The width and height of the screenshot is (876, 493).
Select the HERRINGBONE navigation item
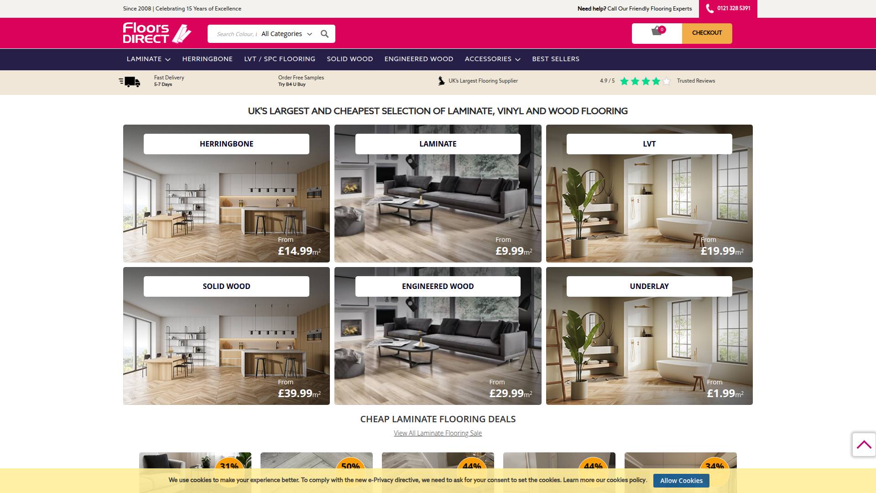tap(208, 59)
